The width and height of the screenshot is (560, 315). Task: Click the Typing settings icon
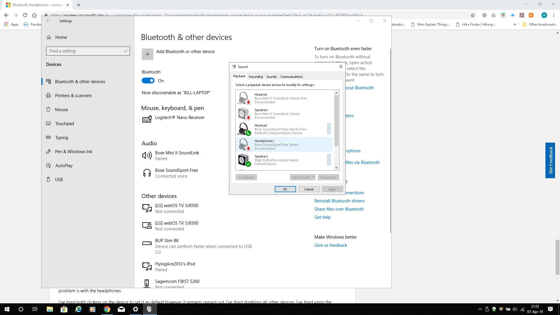[x=49, y=137]
